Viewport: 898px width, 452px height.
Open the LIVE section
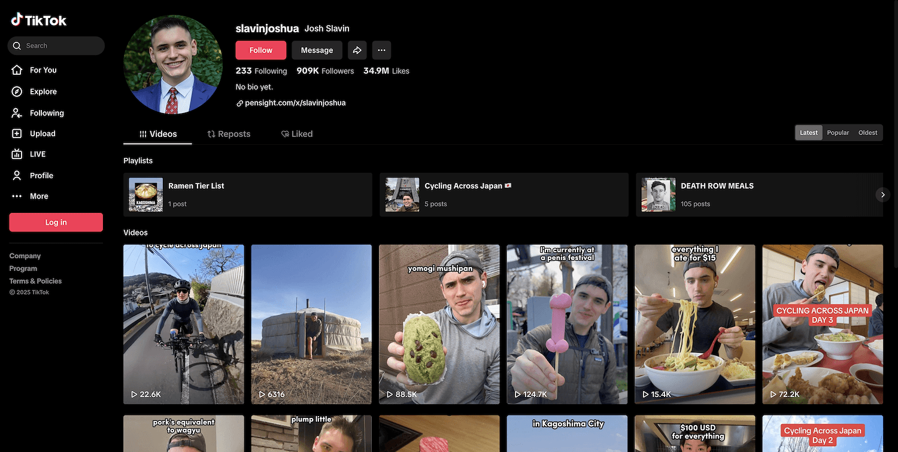coord(37,154)
